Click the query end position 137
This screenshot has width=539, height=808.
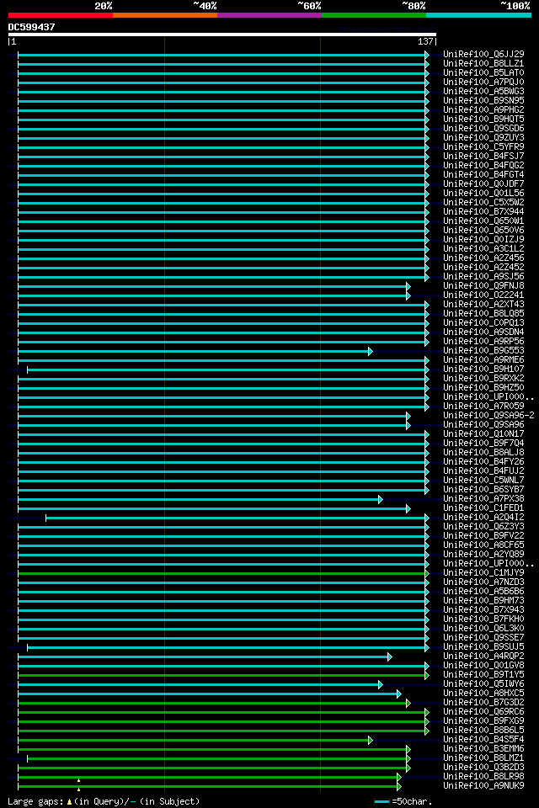425,42
